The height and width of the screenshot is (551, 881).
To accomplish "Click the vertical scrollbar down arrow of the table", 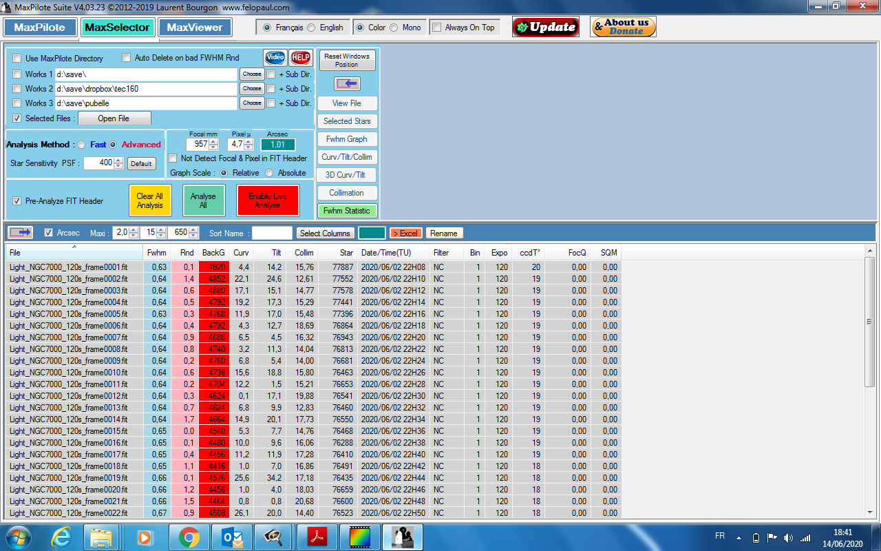I will (x=870, y=512).
